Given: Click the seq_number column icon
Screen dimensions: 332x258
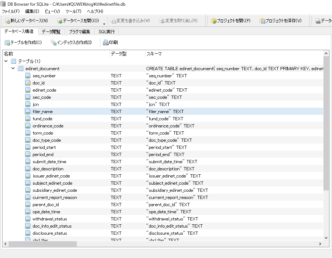Looking at the screenshot, I should [28, 76].
